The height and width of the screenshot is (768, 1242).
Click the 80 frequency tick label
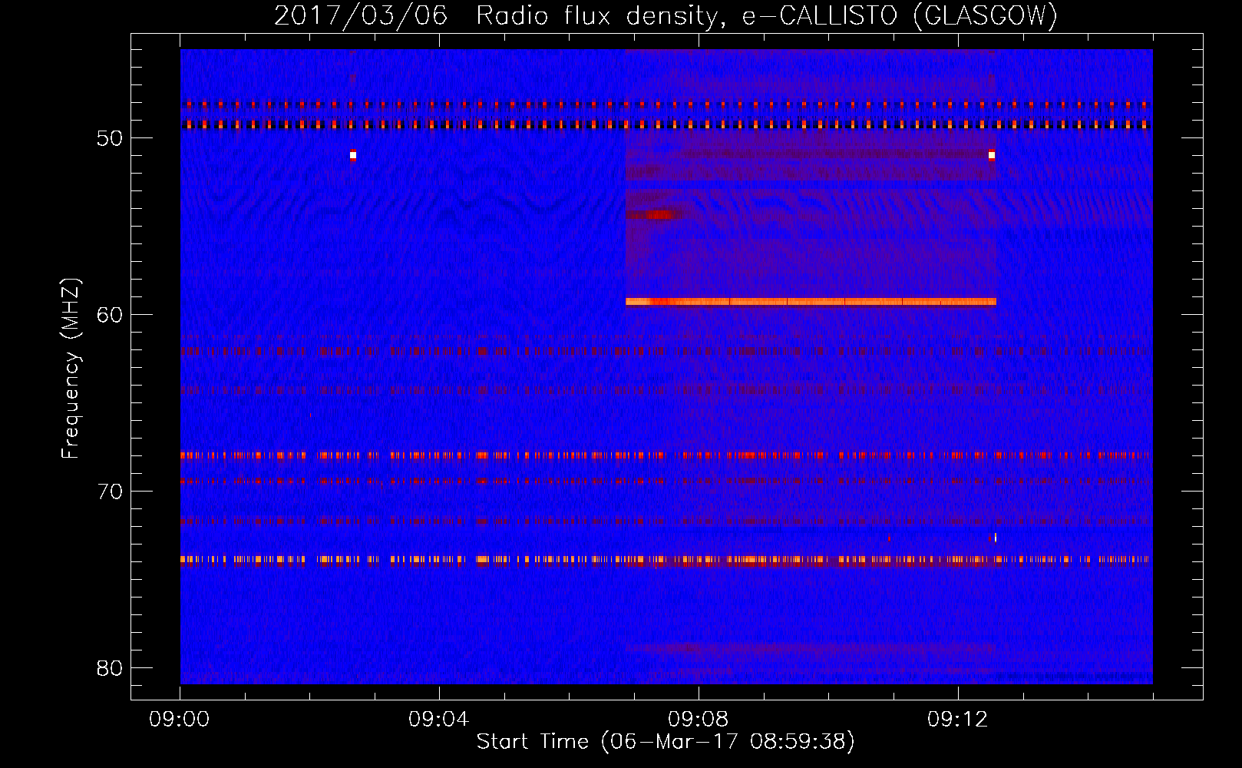tap(110, 668)
